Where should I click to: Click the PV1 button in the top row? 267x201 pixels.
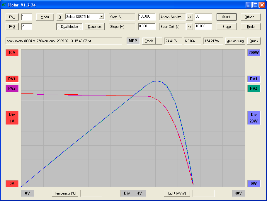click(x=12, y=17)
